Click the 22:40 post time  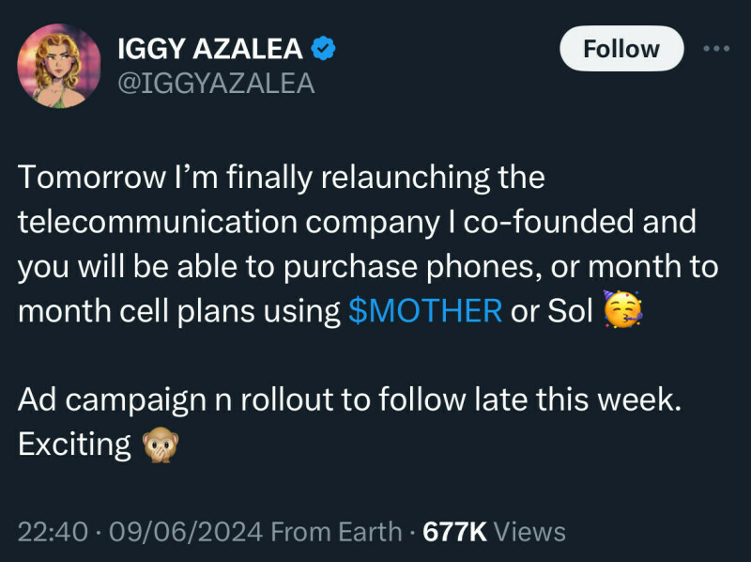point(52,532)
